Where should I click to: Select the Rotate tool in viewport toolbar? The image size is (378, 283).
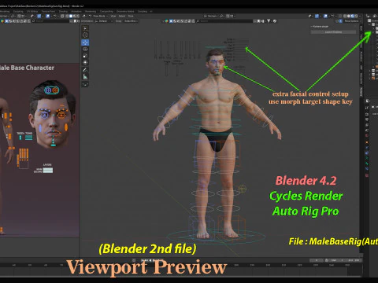tap(85, 49)
